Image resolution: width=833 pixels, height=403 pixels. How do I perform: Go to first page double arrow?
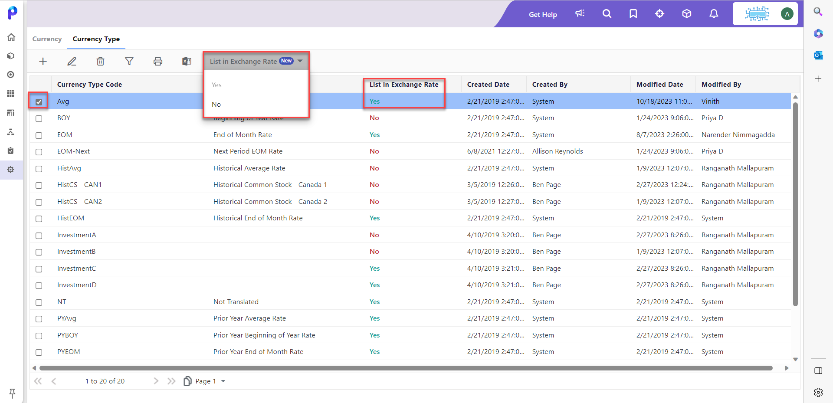(38, 381)
